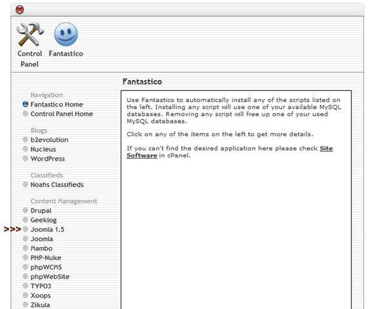
Task: Click the Fantastico label under the smiley
Action: (66, 54)
